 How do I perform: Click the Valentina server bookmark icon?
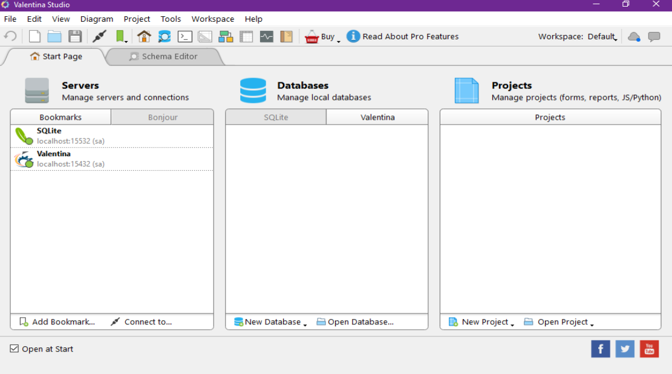(24, 159)
